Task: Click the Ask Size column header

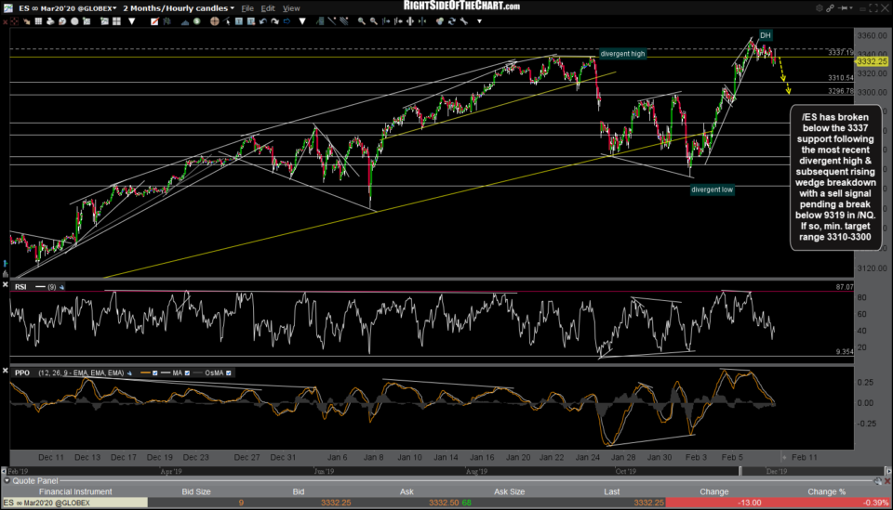Action: tap(509, 491)
